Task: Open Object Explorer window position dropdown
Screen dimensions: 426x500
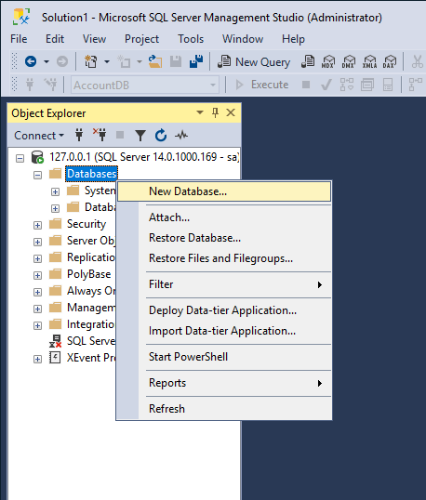Action: point(200,112)
